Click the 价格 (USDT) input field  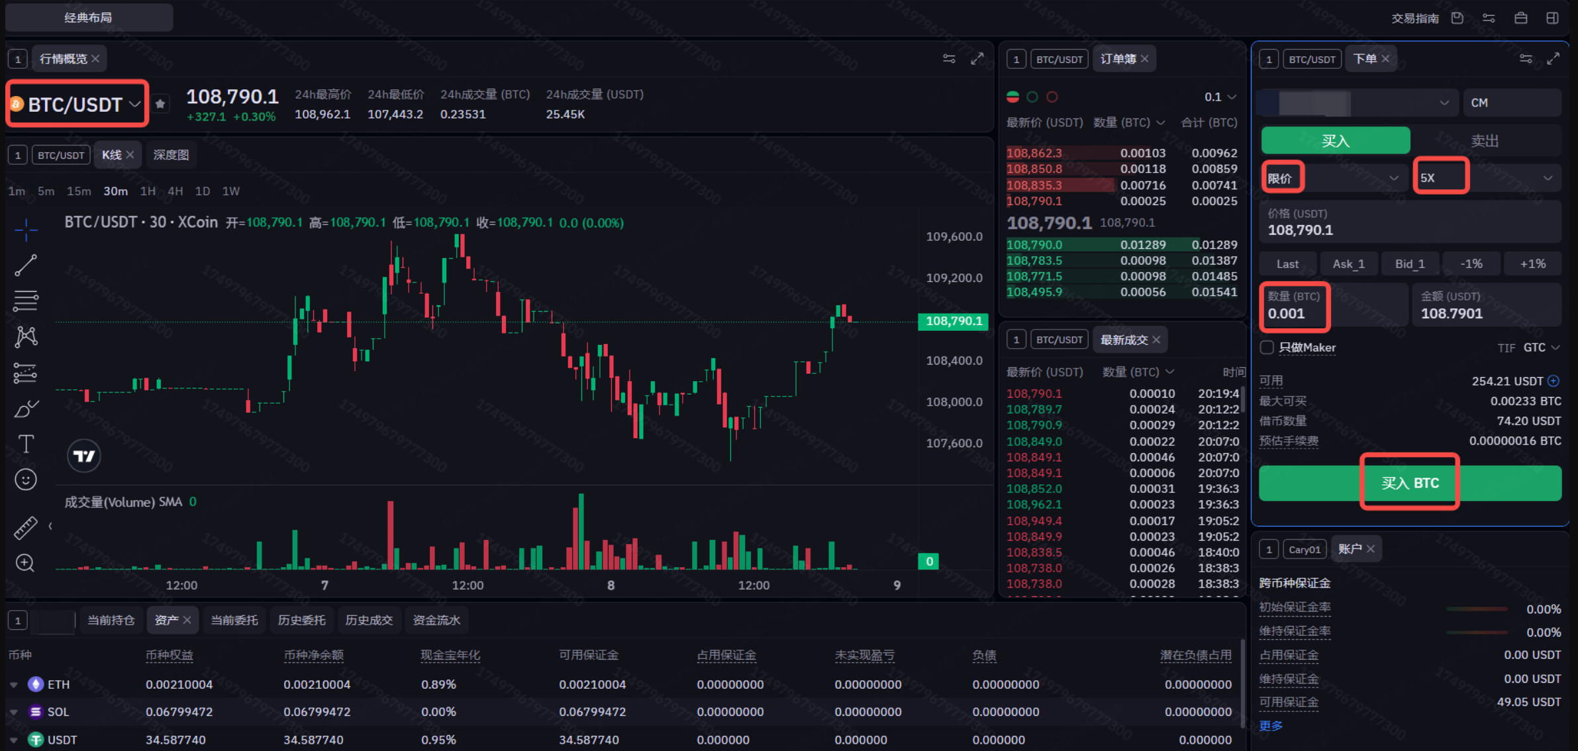tap(1410, 222)
